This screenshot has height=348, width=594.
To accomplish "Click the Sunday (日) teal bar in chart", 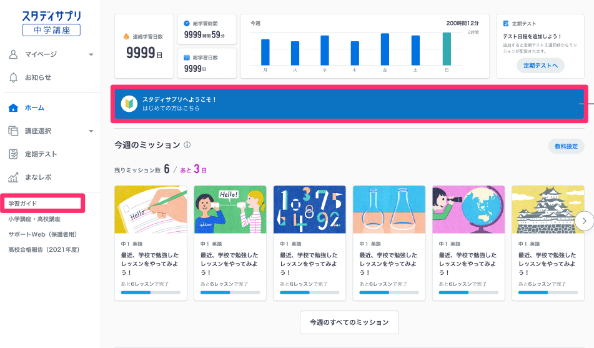I will tap(447, 49).
